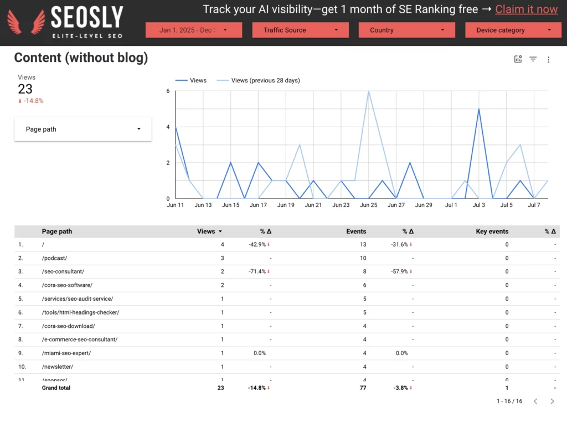This screenshot has height=423, width=567.
Task: Expand the Device category filter
Action: pyautogui.click(x=513, y=30)
